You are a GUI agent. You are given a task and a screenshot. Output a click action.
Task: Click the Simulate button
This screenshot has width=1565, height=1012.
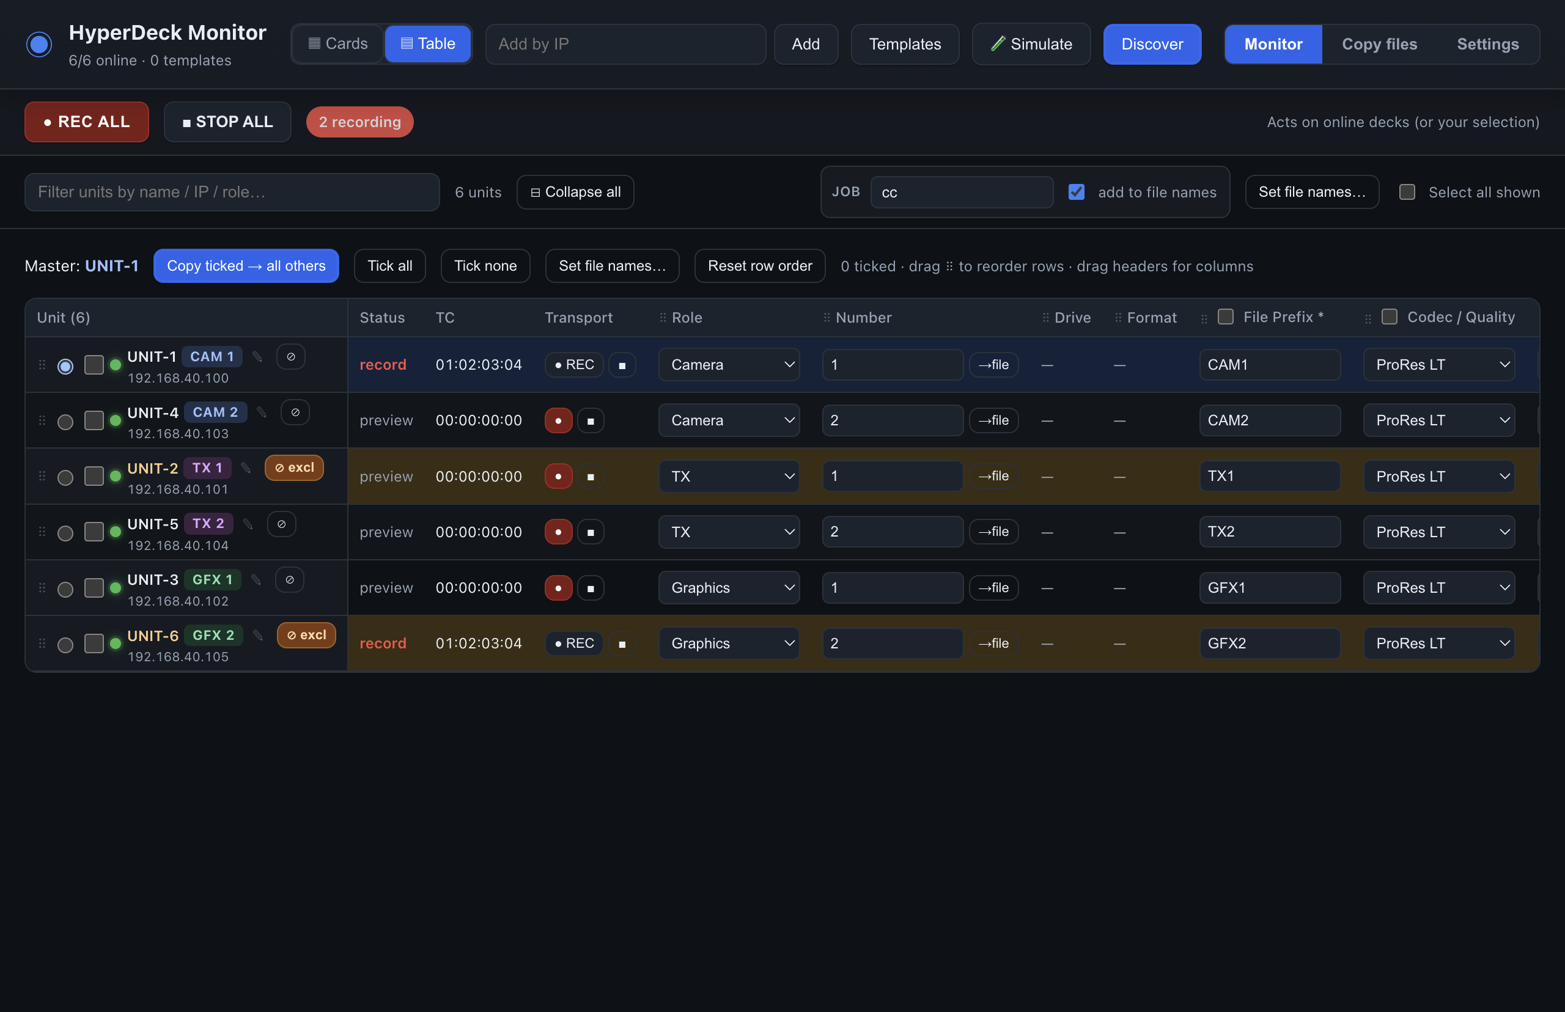1031,44
